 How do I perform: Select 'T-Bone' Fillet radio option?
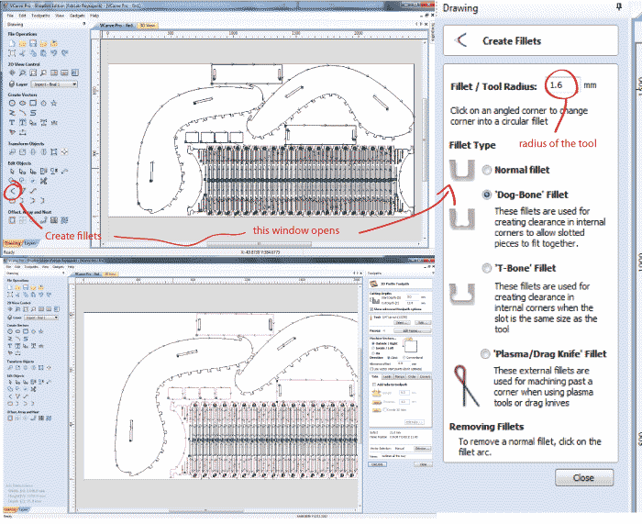click(486, 268)
